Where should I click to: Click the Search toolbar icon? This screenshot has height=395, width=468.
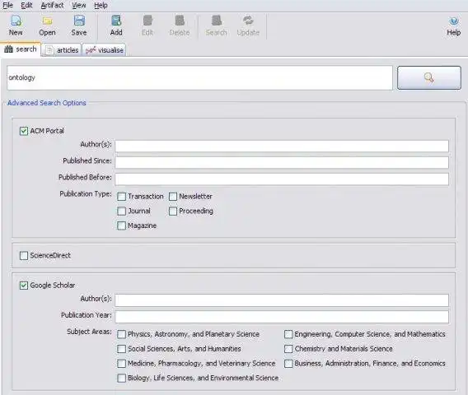point(217,21)
